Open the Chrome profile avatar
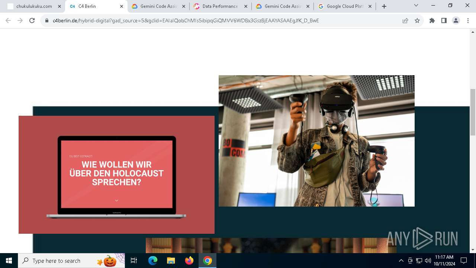476x268 pixels. 456,20
